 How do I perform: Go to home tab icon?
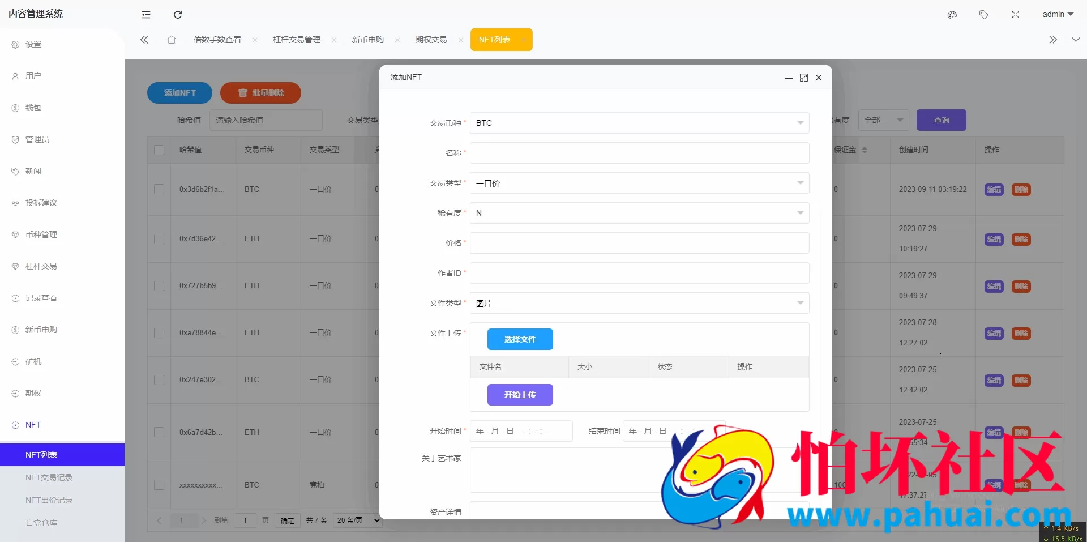[x=172, y=40]
